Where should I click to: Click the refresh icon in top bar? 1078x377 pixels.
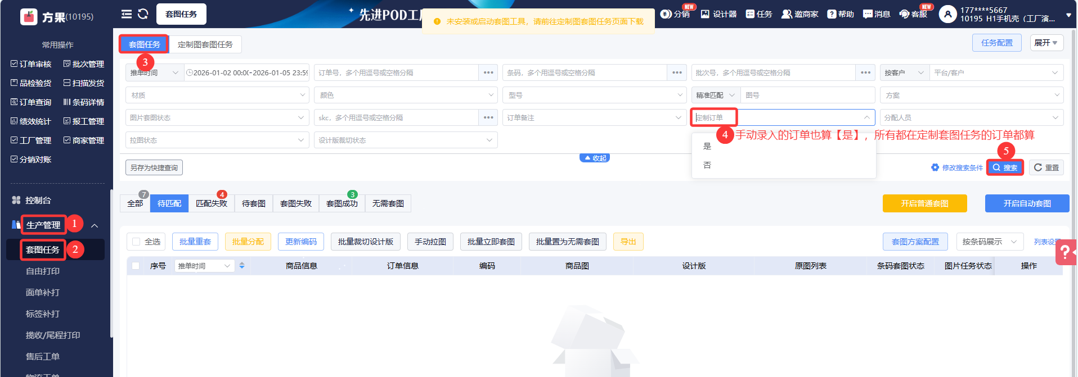pyautogui.click(x=143, y=14)
